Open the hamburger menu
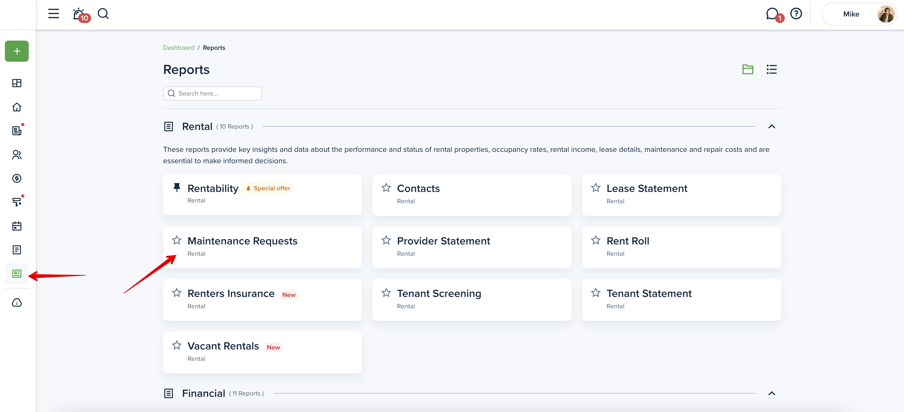Image resolution: width=904 pixels, height=412 pixels. tap(54, 14)
